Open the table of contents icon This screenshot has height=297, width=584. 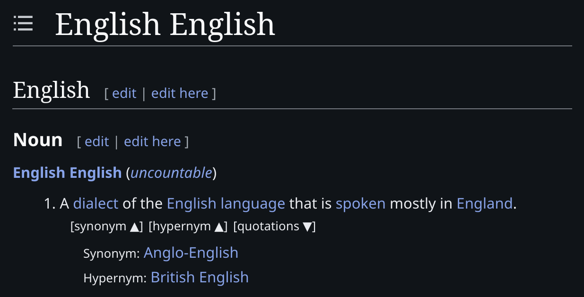point(23,23)
